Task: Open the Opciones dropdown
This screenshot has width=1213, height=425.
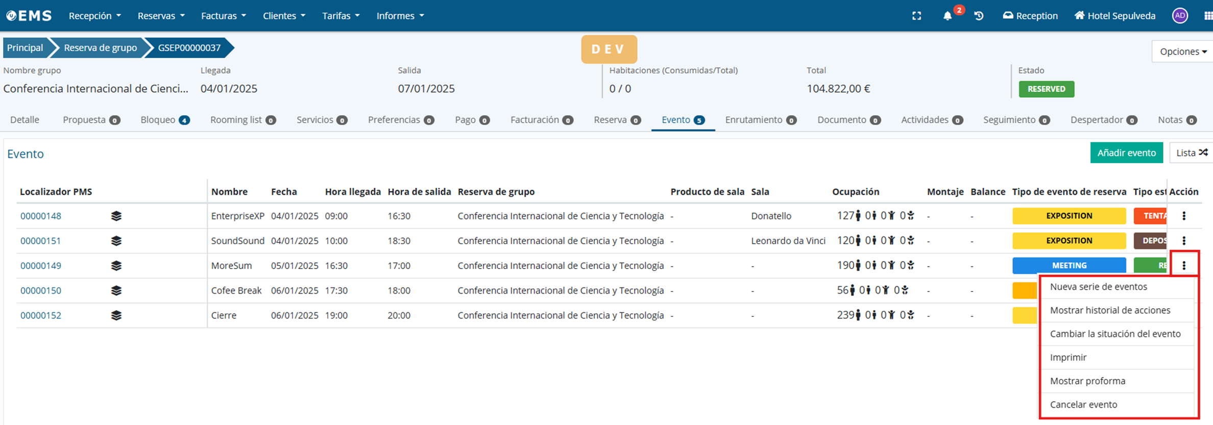Action: [1182, 51]
